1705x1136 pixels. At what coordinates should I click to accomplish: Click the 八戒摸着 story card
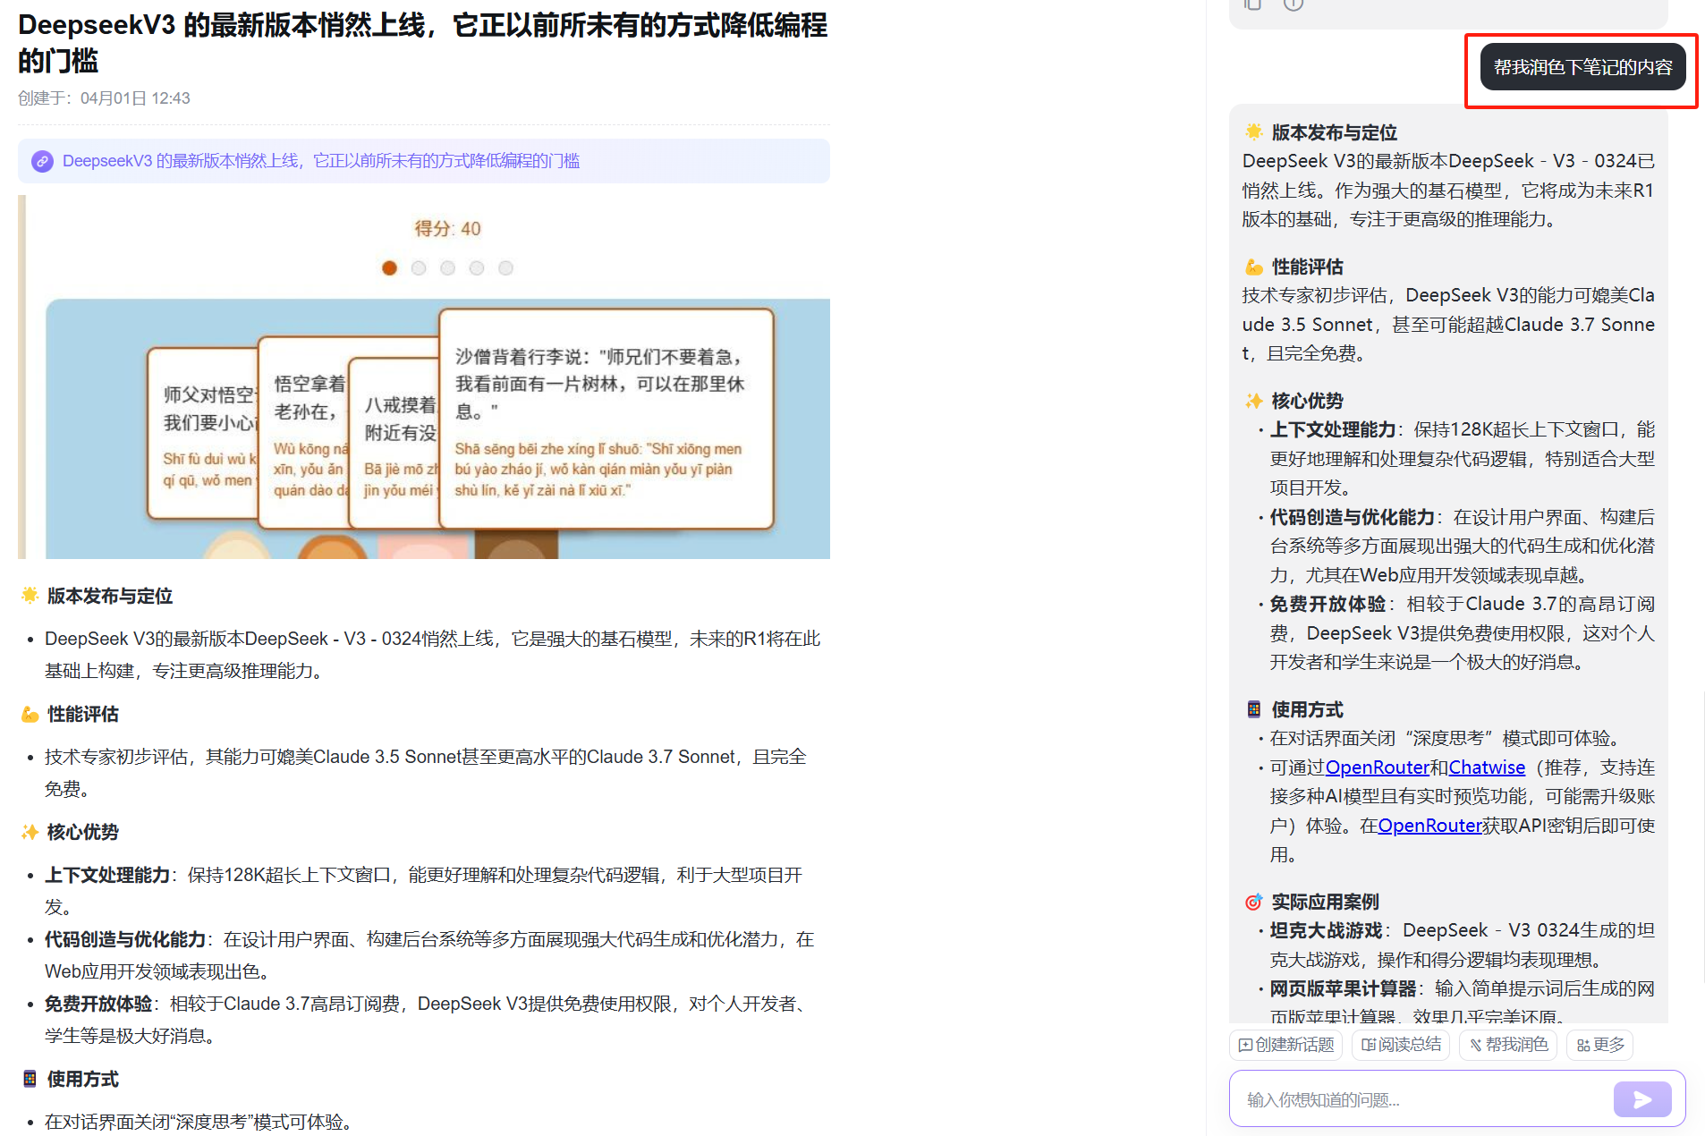coord(394,443)
